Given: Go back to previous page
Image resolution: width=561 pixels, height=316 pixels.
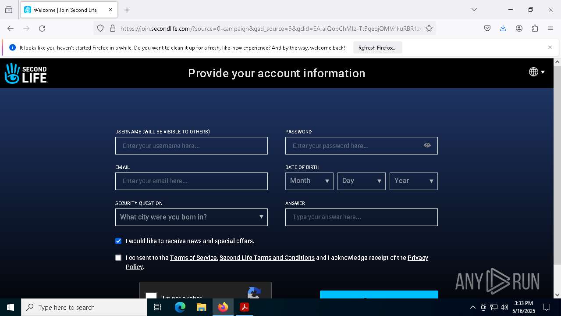Looking at the screenshot, I should 11,29.
